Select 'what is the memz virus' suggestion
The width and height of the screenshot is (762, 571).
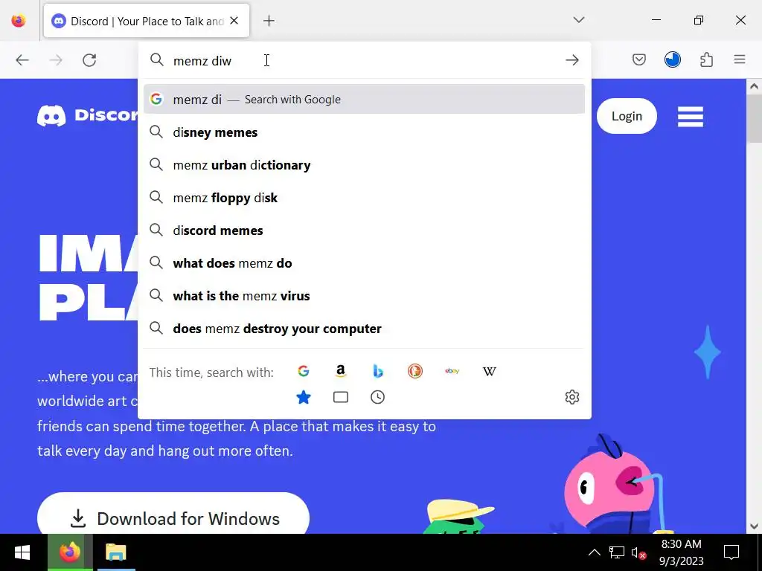[364, 296]
